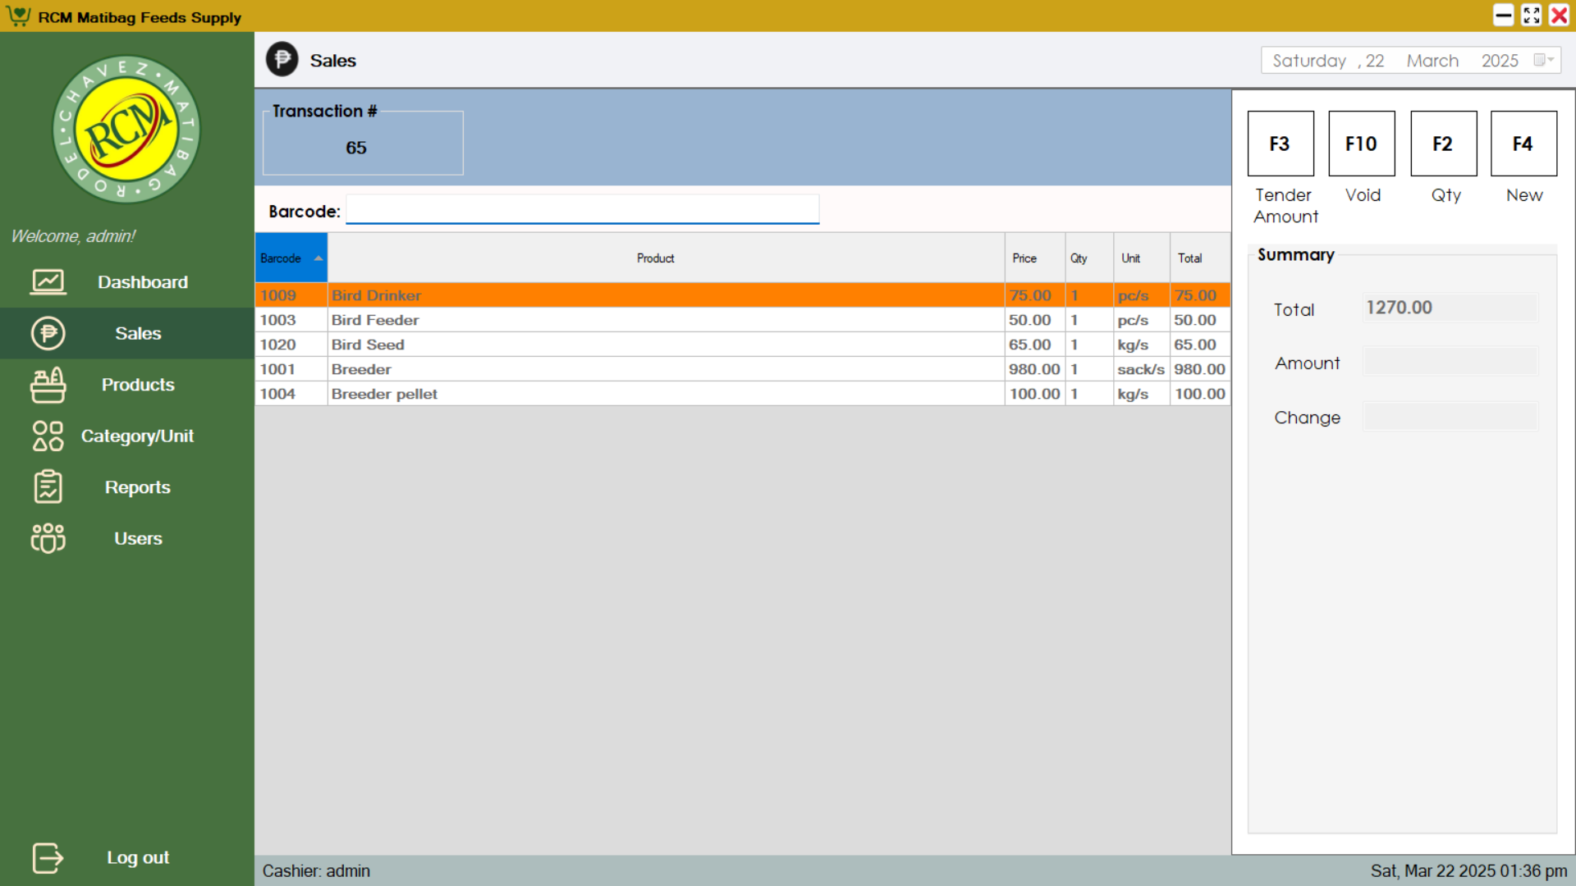
Task: Click the peso icon beside Sales header
Action: 282,60
